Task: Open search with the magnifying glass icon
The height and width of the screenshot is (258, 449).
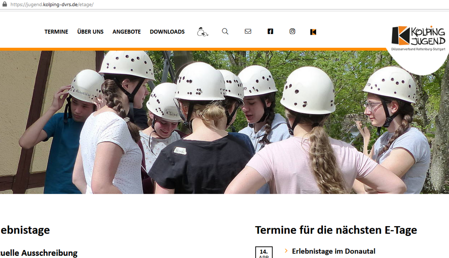Action: point(225,32)
